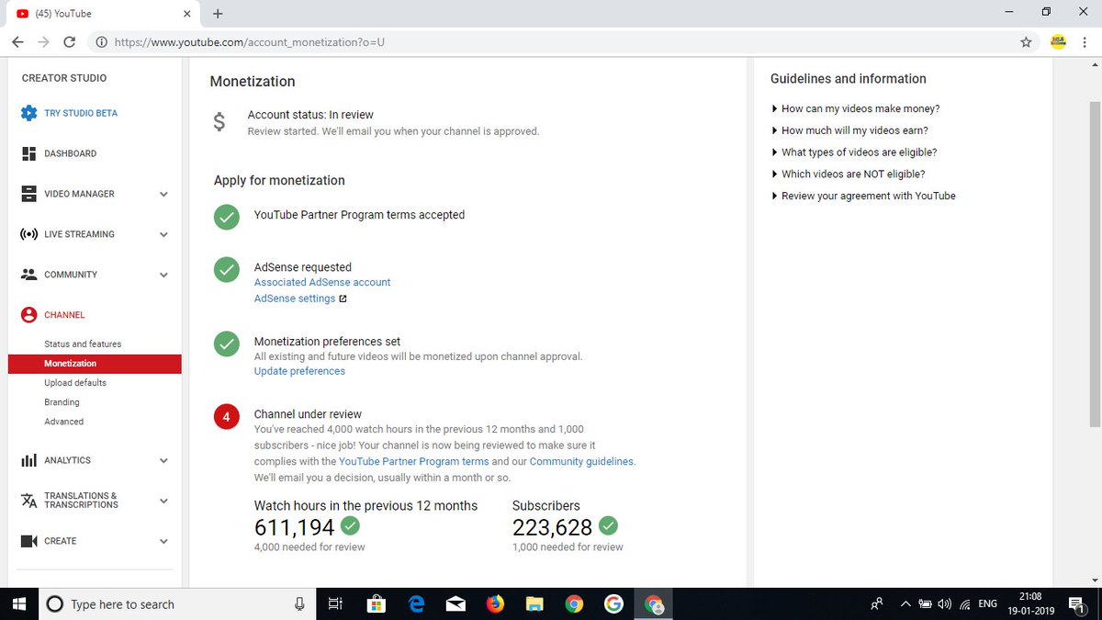The width and height of the screenshot is (1102, 620).
Task: Click the Windows search box
Action: coord(177,603)
